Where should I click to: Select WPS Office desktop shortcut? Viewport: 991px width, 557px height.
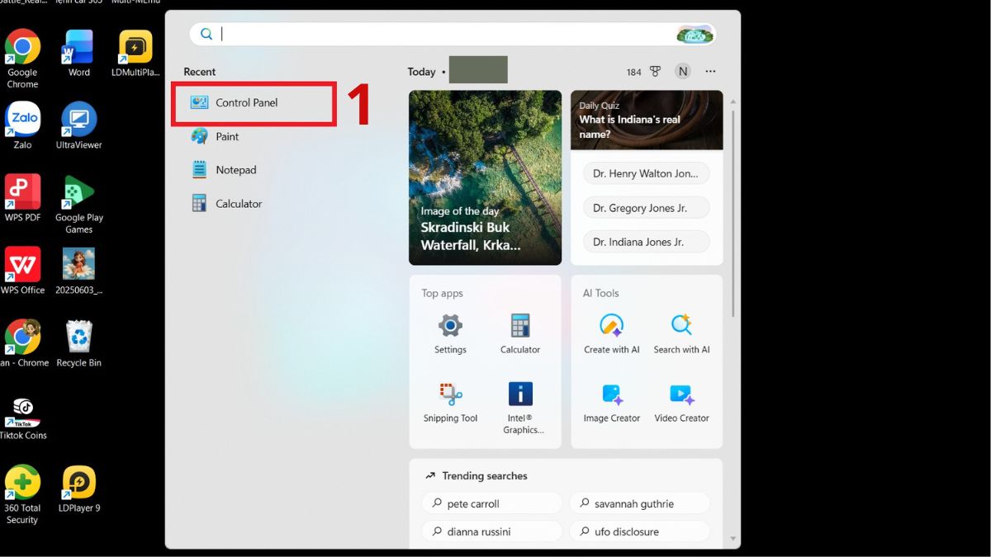click(x=22, y=271)
